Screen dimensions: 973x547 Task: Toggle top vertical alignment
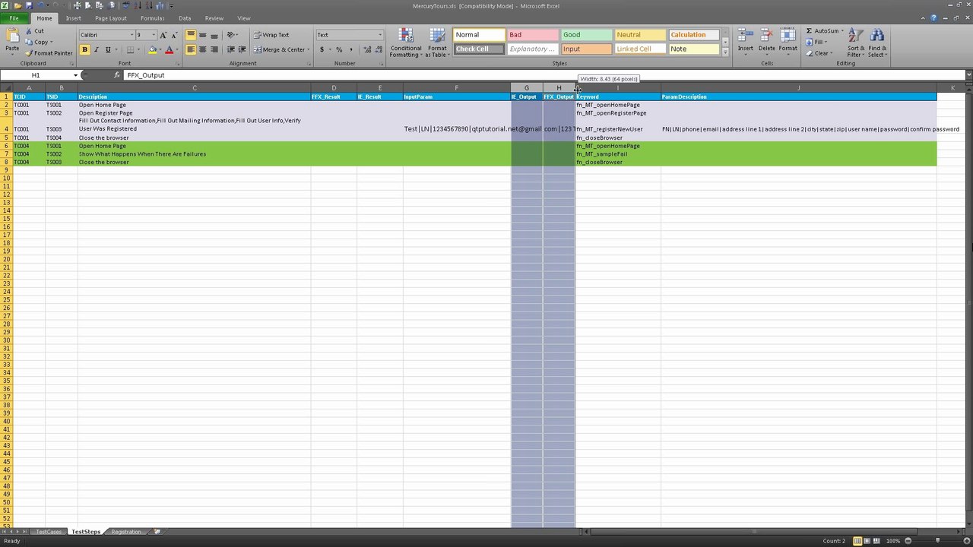[x=191, y=35]
